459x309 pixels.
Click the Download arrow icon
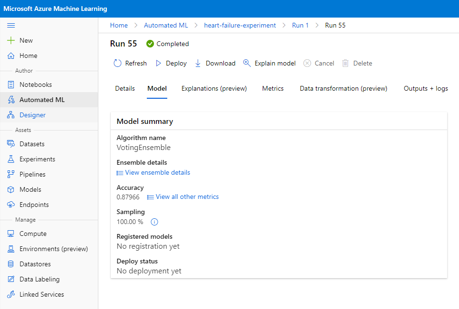click(x=198, y=63)
